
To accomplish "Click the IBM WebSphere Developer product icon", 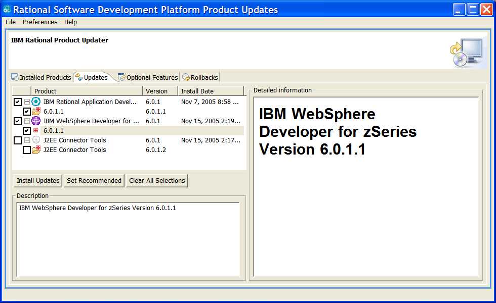I will 36,121.
